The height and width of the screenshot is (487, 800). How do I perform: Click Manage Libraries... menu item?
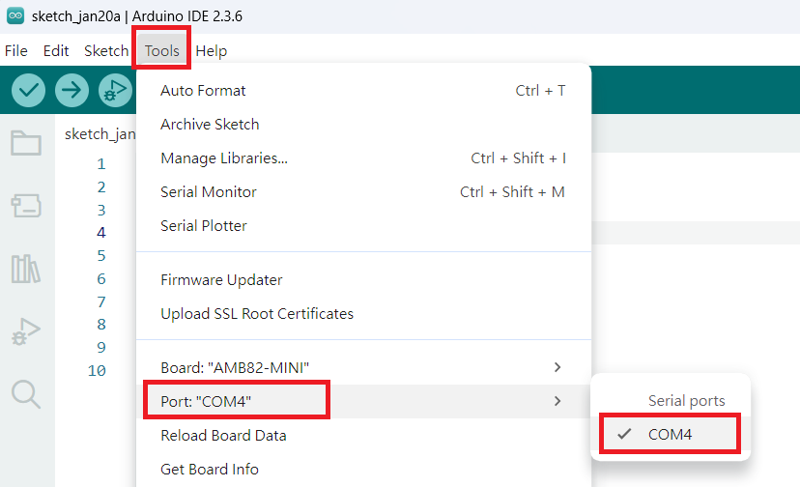[224, 158]
